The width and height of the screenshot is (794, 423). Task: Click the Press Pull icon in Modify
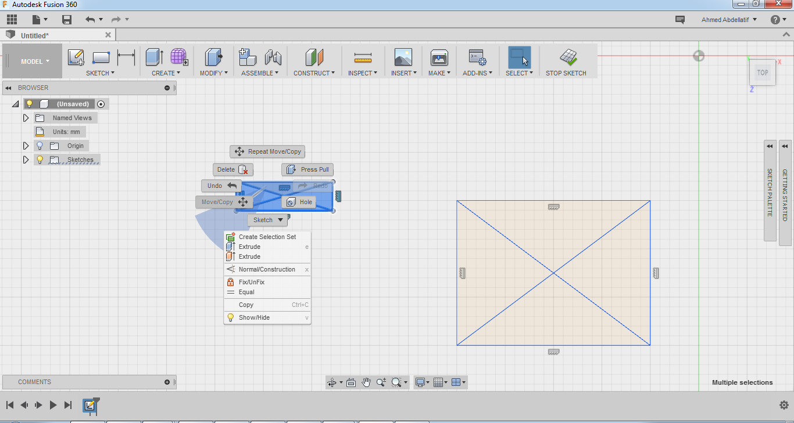213,57
